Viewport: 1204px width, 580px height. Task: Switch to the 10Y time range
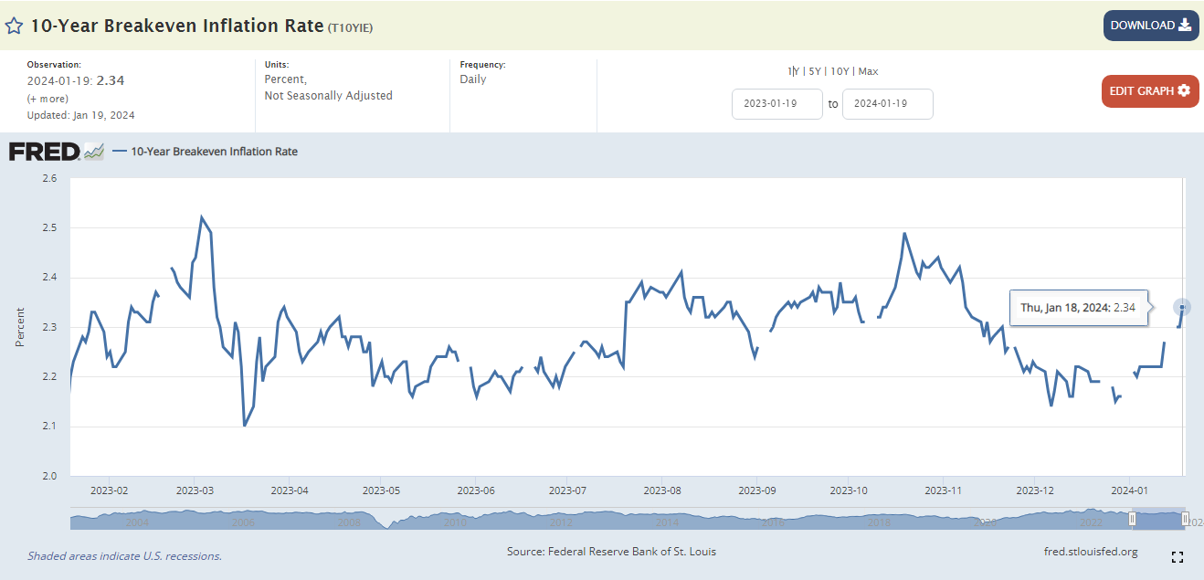(840, 71)
